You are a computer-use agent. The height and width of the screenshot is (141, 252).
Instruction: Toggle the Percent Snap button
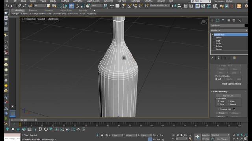coord(135,6)
